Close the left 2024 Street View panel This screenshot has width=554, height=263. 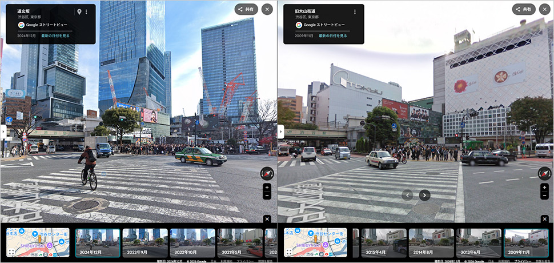point(267,9)
